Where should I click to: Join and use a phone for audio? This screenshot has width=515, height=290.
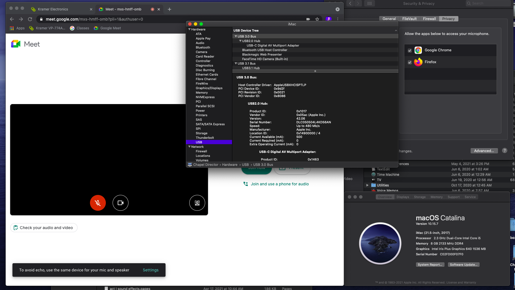pos(280,184)
